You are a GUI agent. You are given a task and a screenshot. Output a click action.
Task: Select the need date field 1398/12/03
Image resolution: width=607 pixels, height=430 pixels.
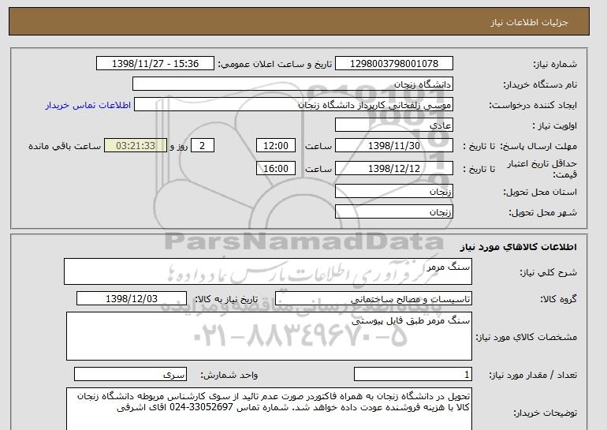click(x=132, y=299)
